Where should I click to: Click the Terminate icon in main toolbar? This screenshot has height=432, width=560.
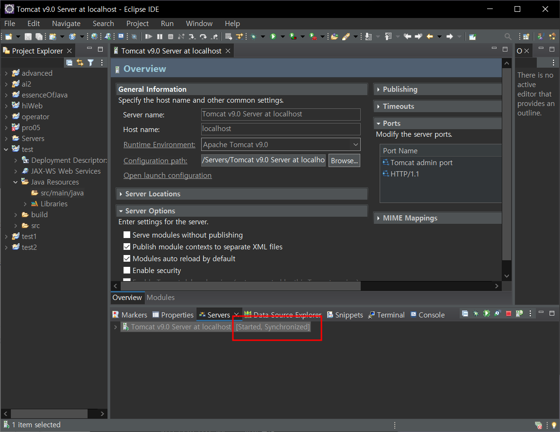[x=171, y=36]
